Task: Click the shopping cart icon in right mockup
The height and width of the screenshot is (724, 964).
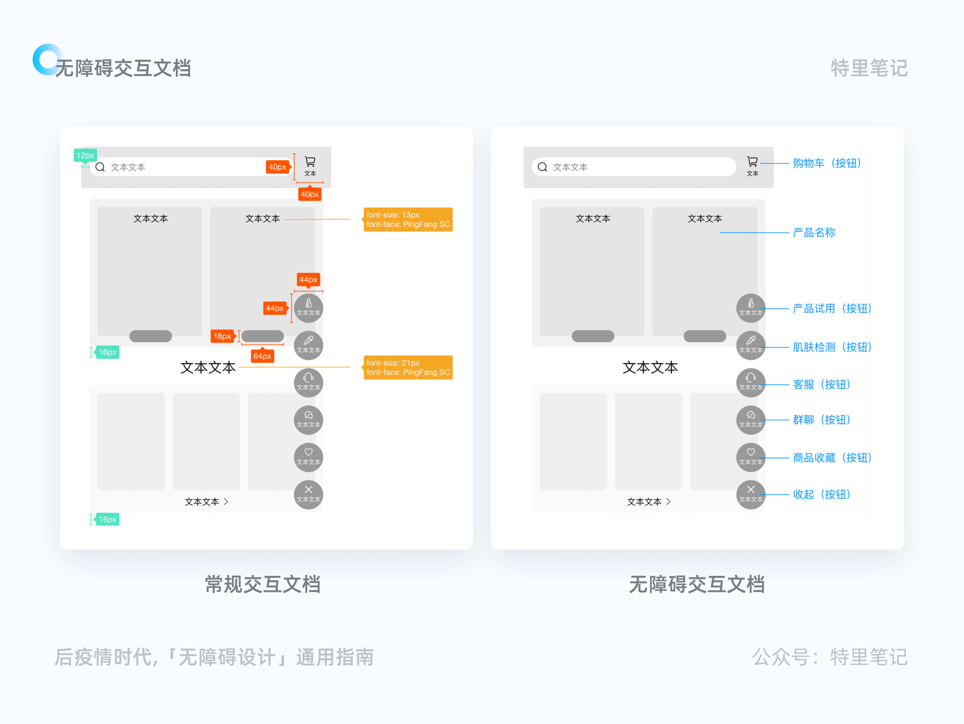Action: pyautogui.click(x=752, y=162)
